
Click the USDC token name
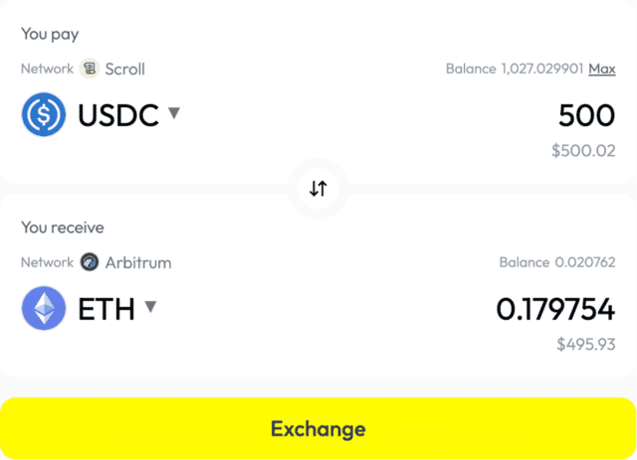(x=117, y=115)
